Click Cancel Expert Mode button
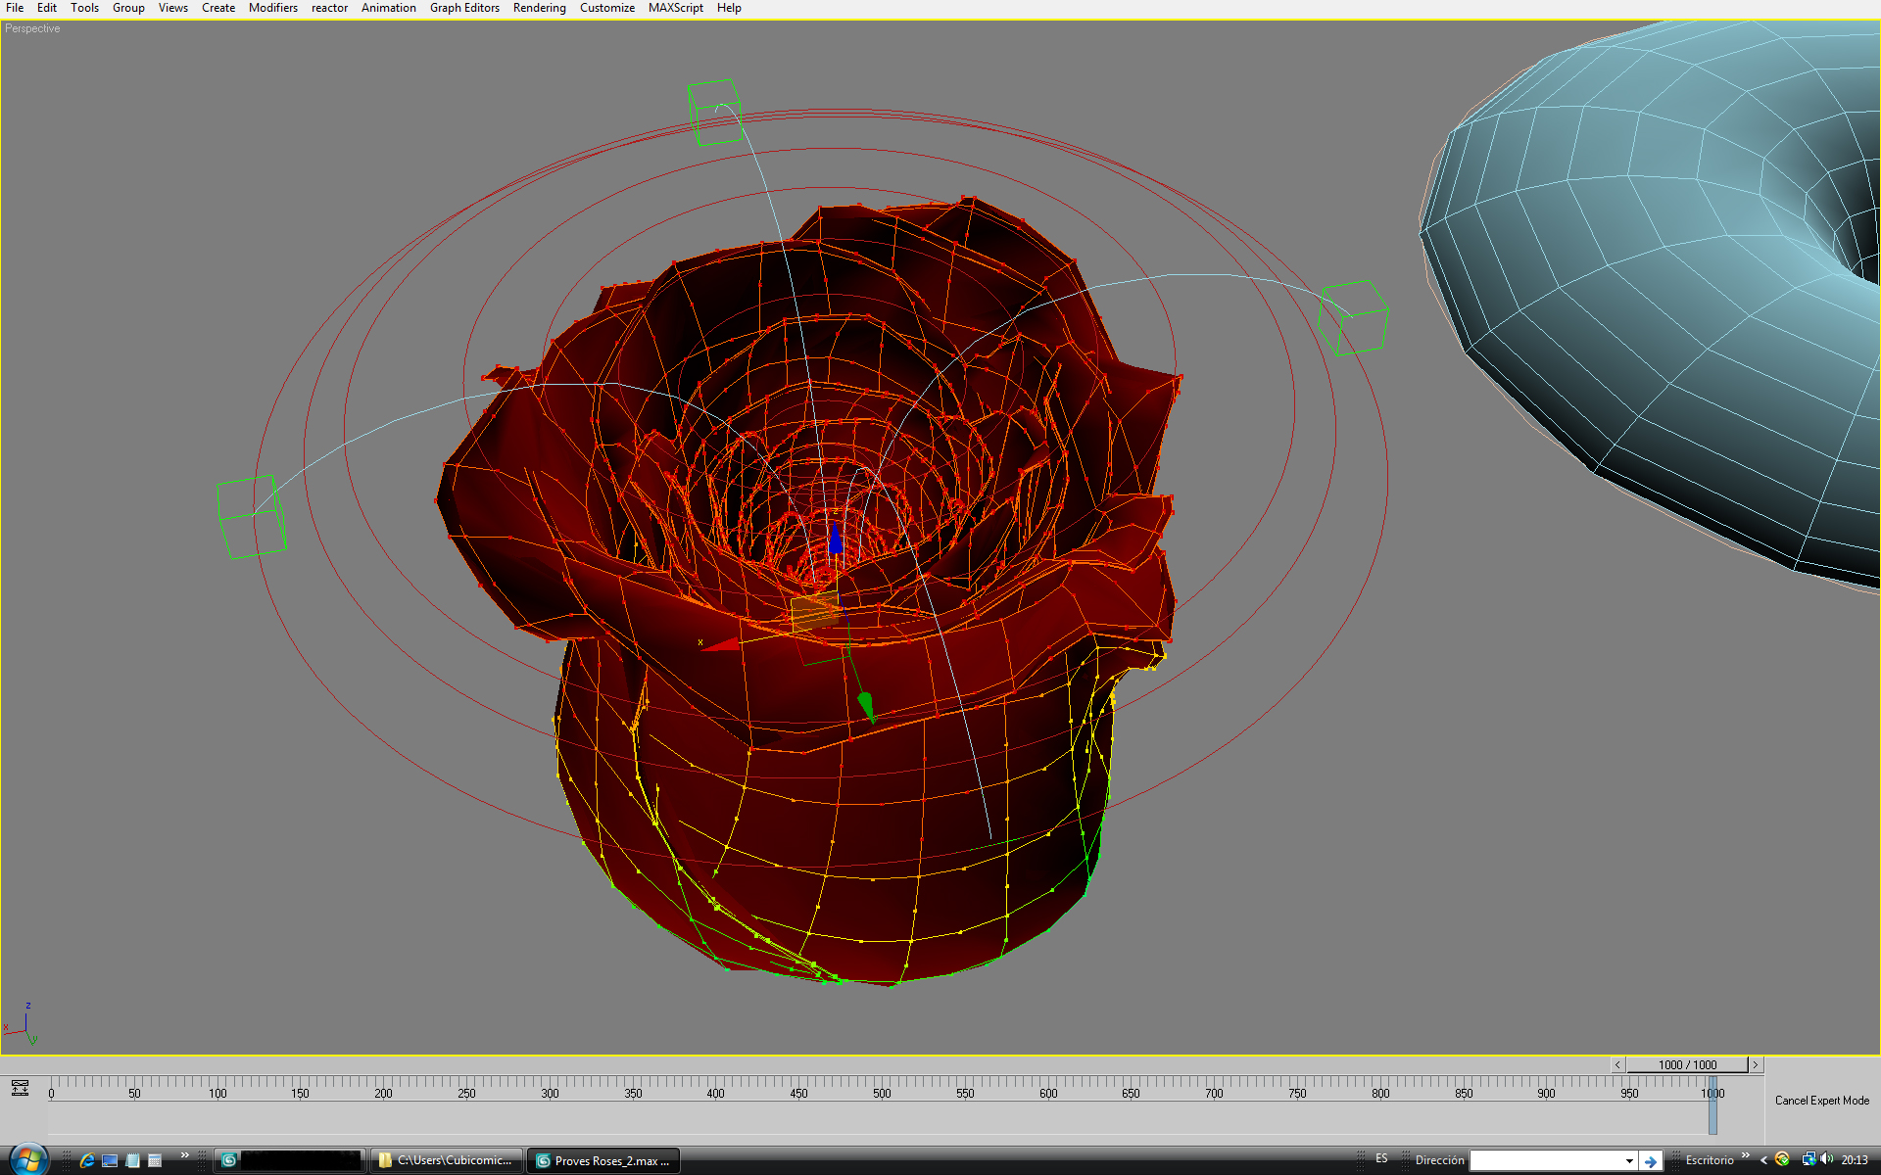This screenshot has width=1881, height=1175. (x=1821, y=1101)
